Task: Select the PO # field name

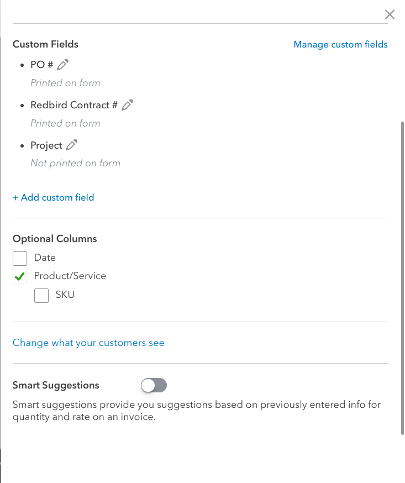Action: click(x=41, y=65)
